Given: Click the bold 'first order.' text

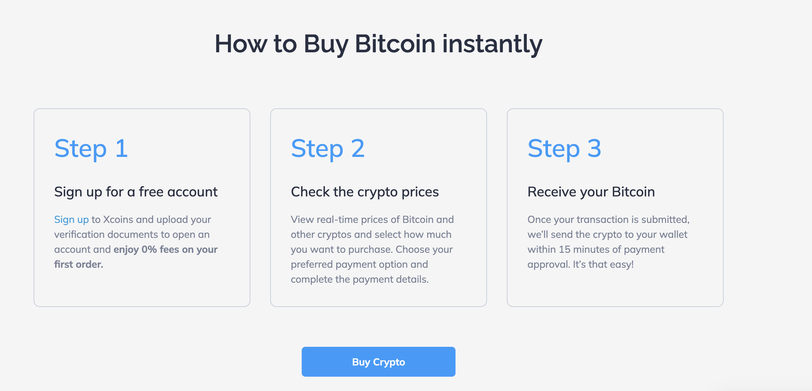Looking at the screenshot, I should tap(79, 264).
